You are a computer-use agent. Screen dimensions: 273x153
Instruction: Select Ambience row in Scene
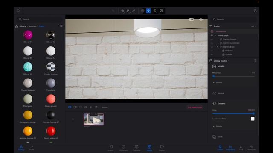click(234, 31)
